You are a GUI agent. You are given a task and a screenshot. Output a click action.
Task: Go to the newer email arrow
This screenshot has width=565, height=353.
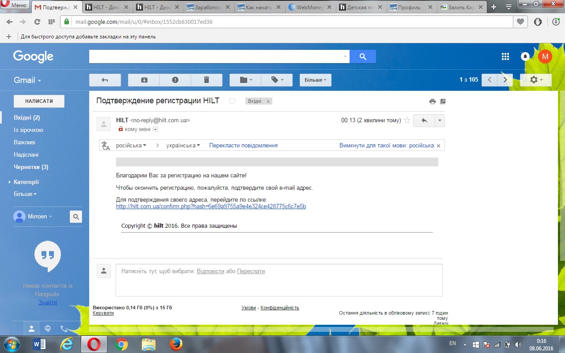point(490,80)
